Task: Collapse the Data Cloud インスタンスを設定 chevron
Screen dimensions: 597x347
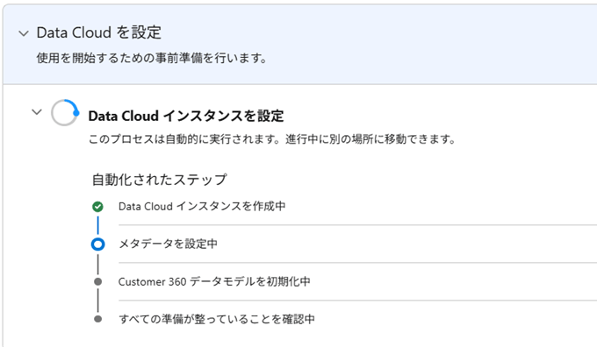Action: [37, 112]
